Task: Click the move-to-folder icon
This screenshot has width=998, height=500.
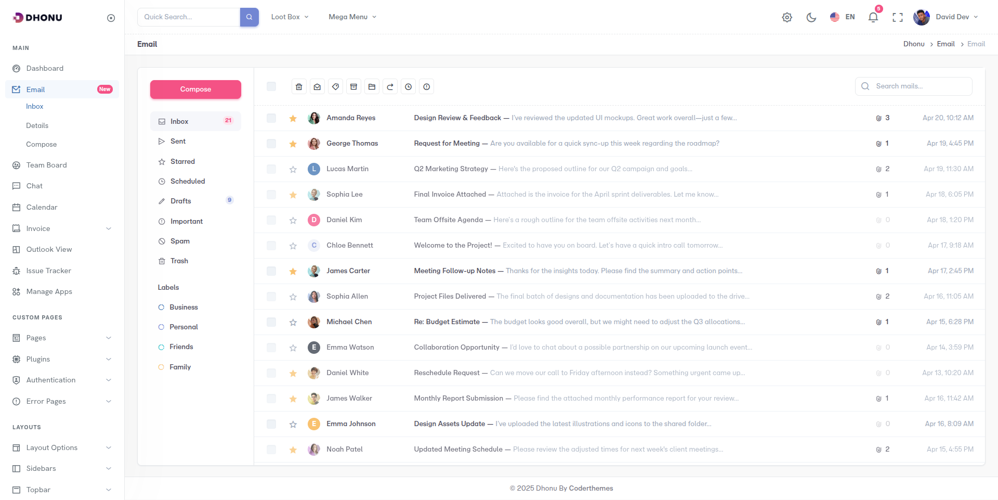Action: click(372, 87)
